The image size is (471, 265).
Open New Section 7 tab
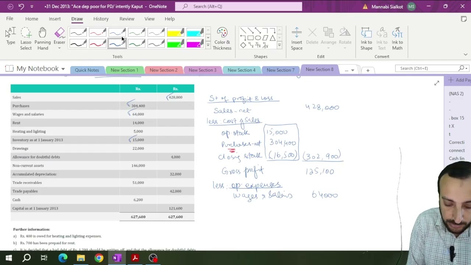(x=280, y=70)
